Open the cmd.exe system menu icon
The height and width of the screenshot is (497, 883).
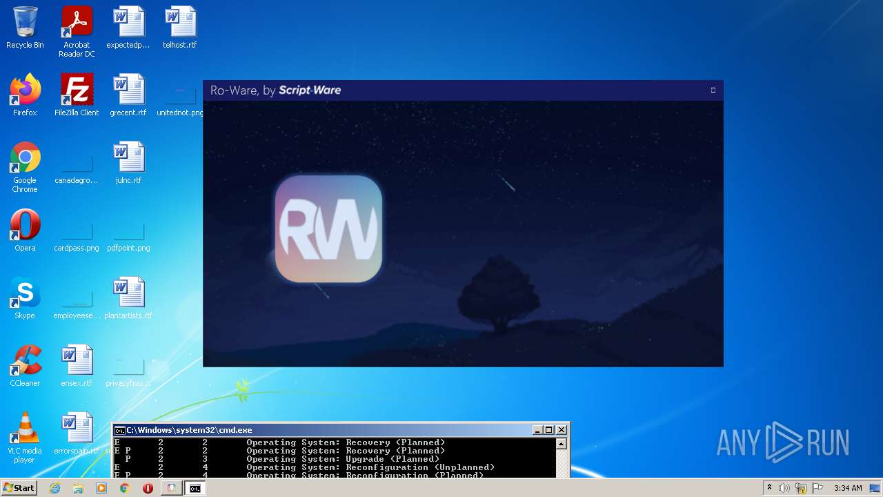pos(119,430)
